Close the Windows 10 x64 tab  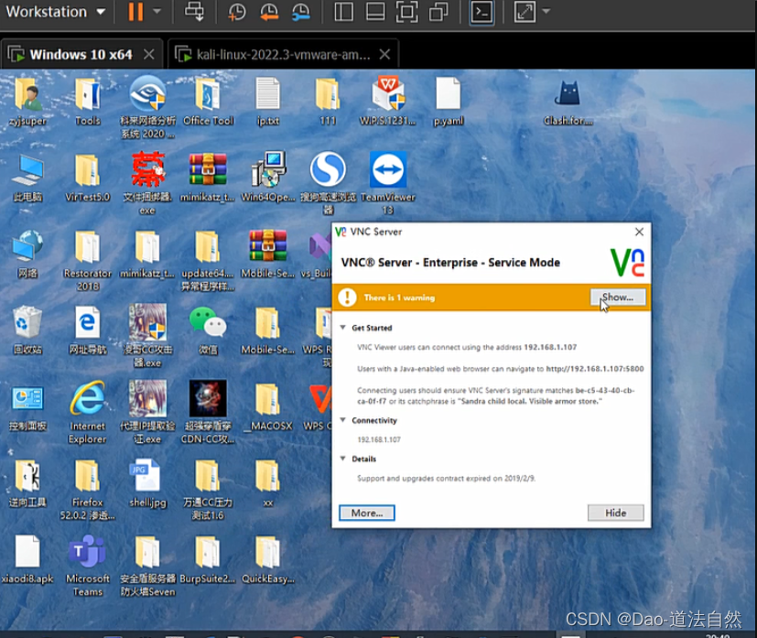pos(149,54)
